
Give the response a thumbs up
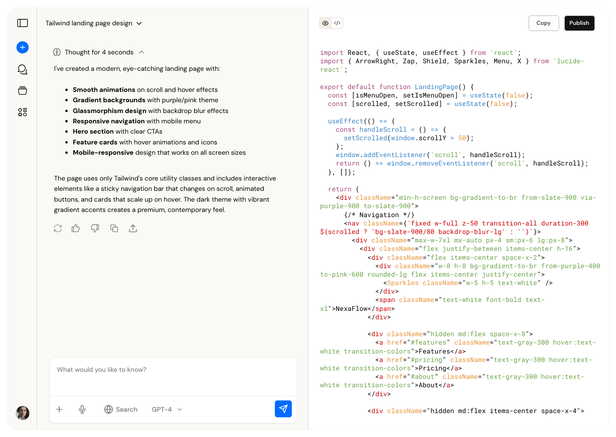point(76,228)
